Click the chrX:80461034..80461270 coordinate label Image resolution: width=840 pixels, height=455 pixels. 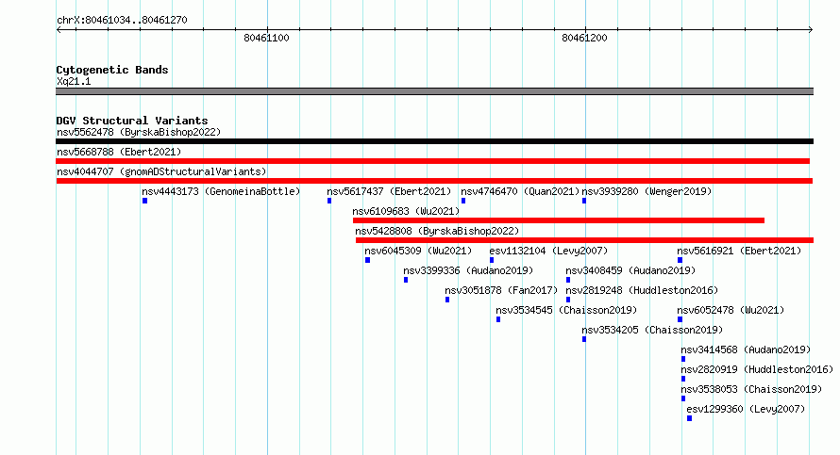click(x=122, y=21)
